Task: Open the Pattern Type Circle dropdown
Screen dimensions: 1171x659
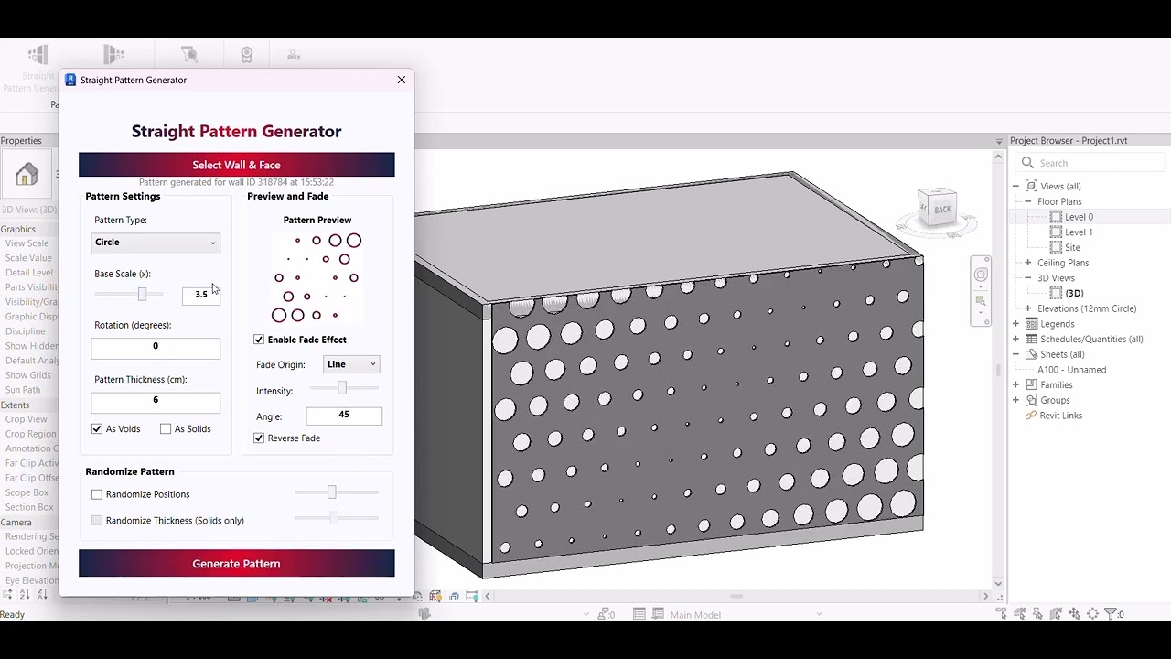Action: (156, 243)
